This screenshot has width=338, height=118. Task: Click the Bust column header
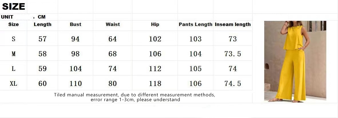point(75,25)
